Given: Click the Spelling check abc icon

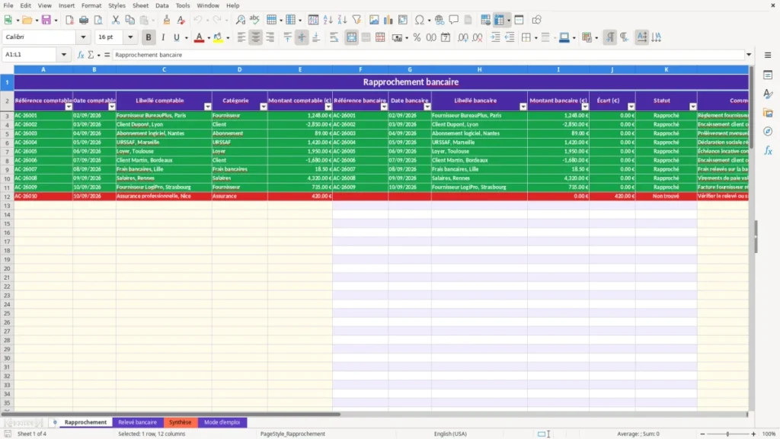Looking at the screenshot, I should [x=254, y=20].
